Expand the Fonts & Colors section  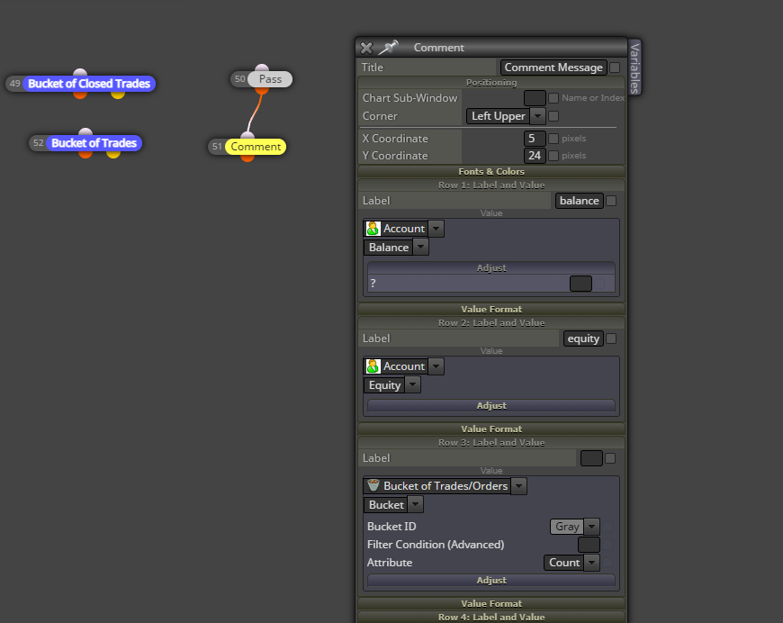(491, 171)
